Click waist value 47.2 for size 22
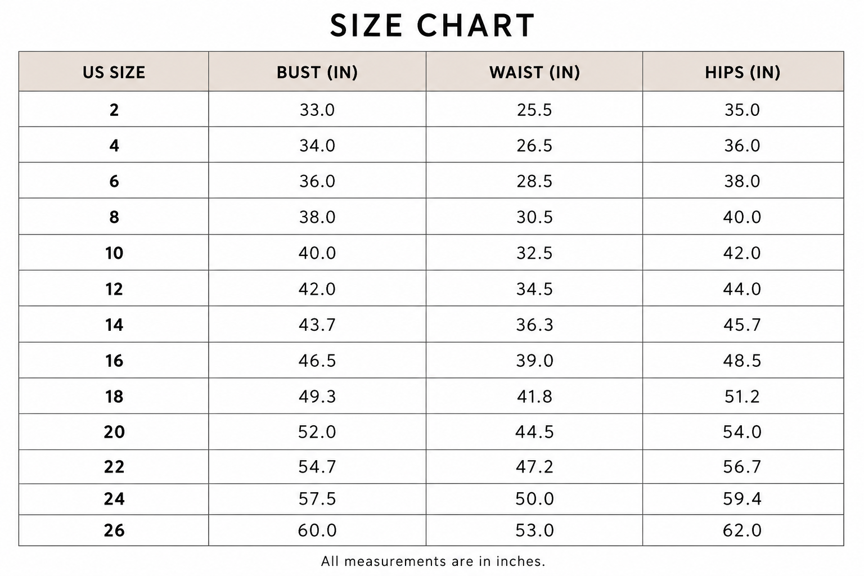The image size is (864, 576). pyautogui.click(x=534, y=467)
